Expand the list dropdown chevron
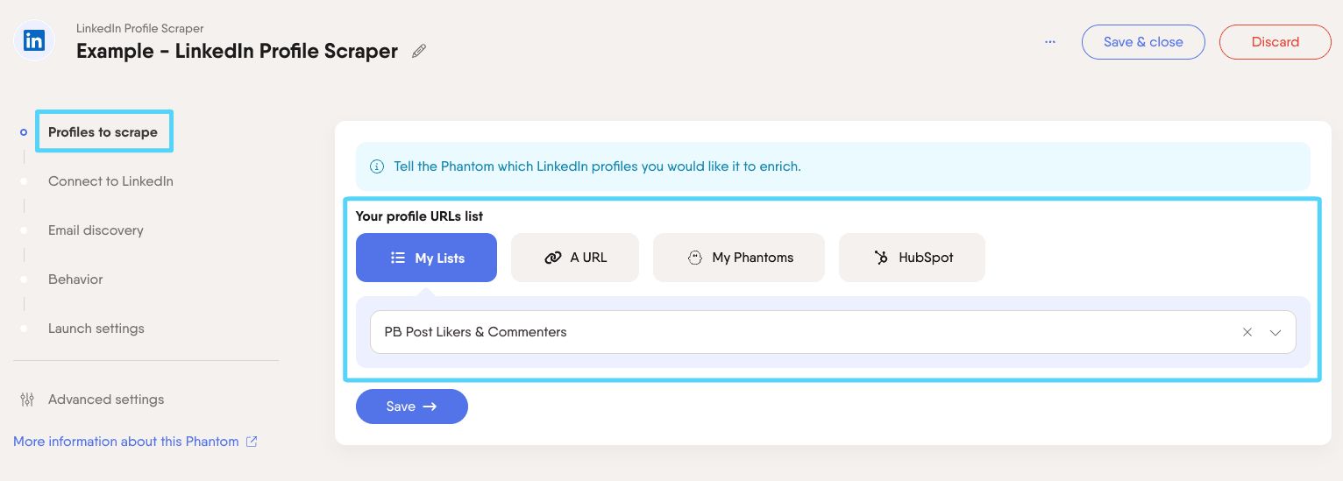This screenshot has height=481, width=1343. pyautogui.click(x=1275, y=333)
